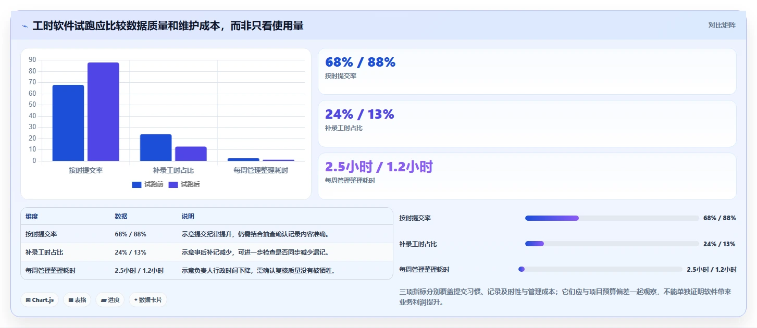Click the 进度 tag chip
The width and height of the screenshot is (757, 328).
(x=110, y=300)
